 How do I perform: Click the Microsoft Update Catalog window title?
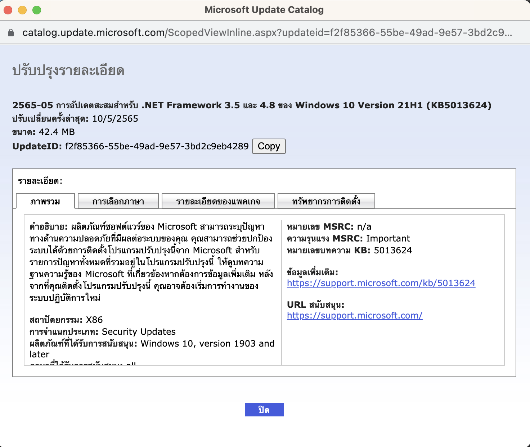tap(264, 10)
